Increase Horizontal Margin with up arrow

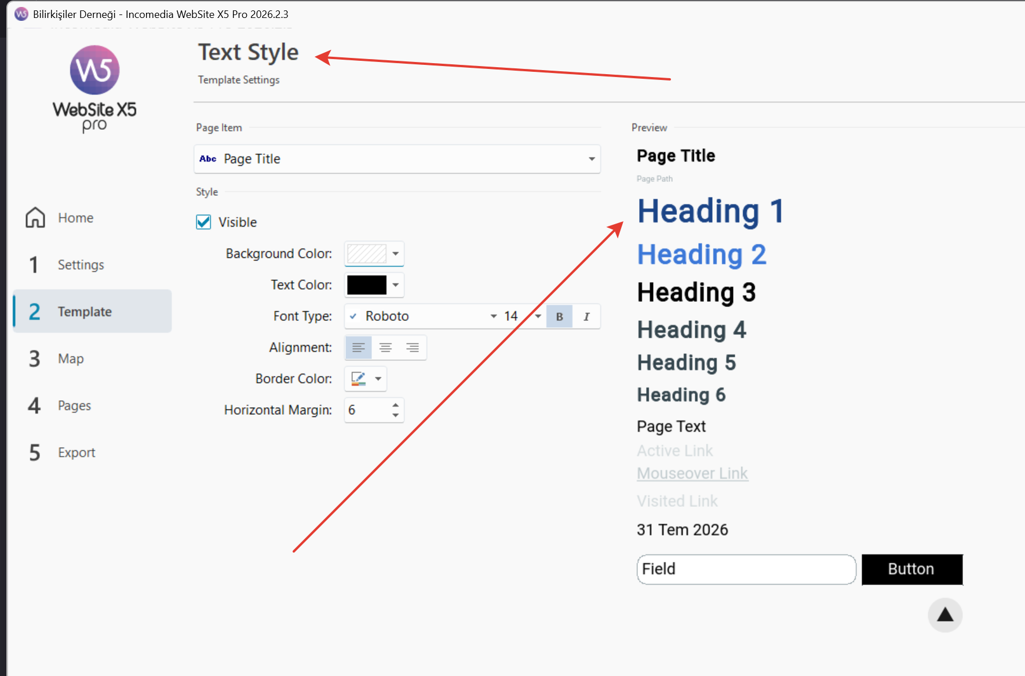click(x=395, y=404)
